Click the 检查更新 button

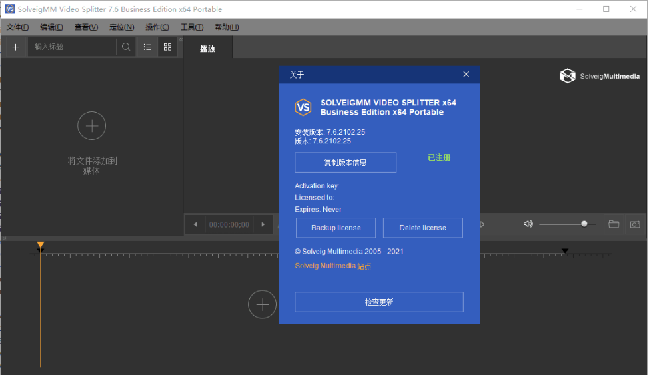point(378,302)
